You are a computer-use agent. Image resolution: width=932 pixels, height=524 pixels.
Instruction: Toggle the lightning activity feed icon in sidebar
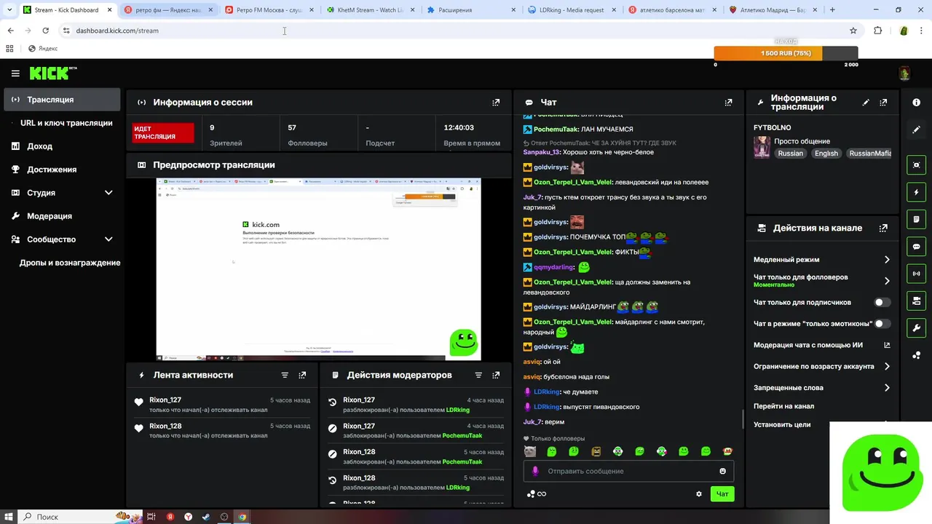coord(916,192)
